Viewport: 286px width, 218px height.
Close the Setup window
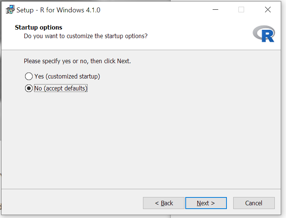point(268,10)
